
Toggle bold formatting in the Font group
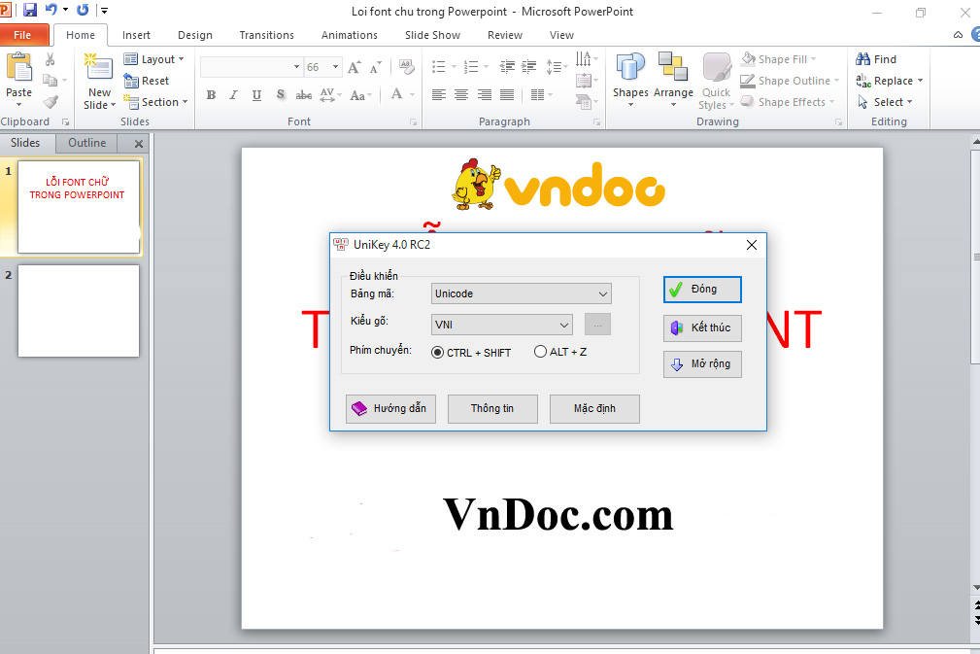[x=211, y=94]
